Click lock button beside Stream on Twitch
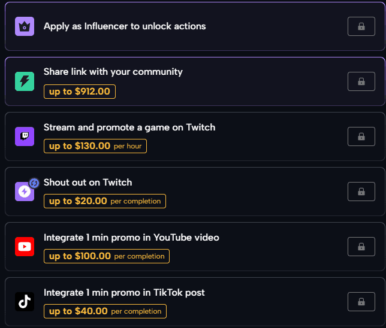 361,136
